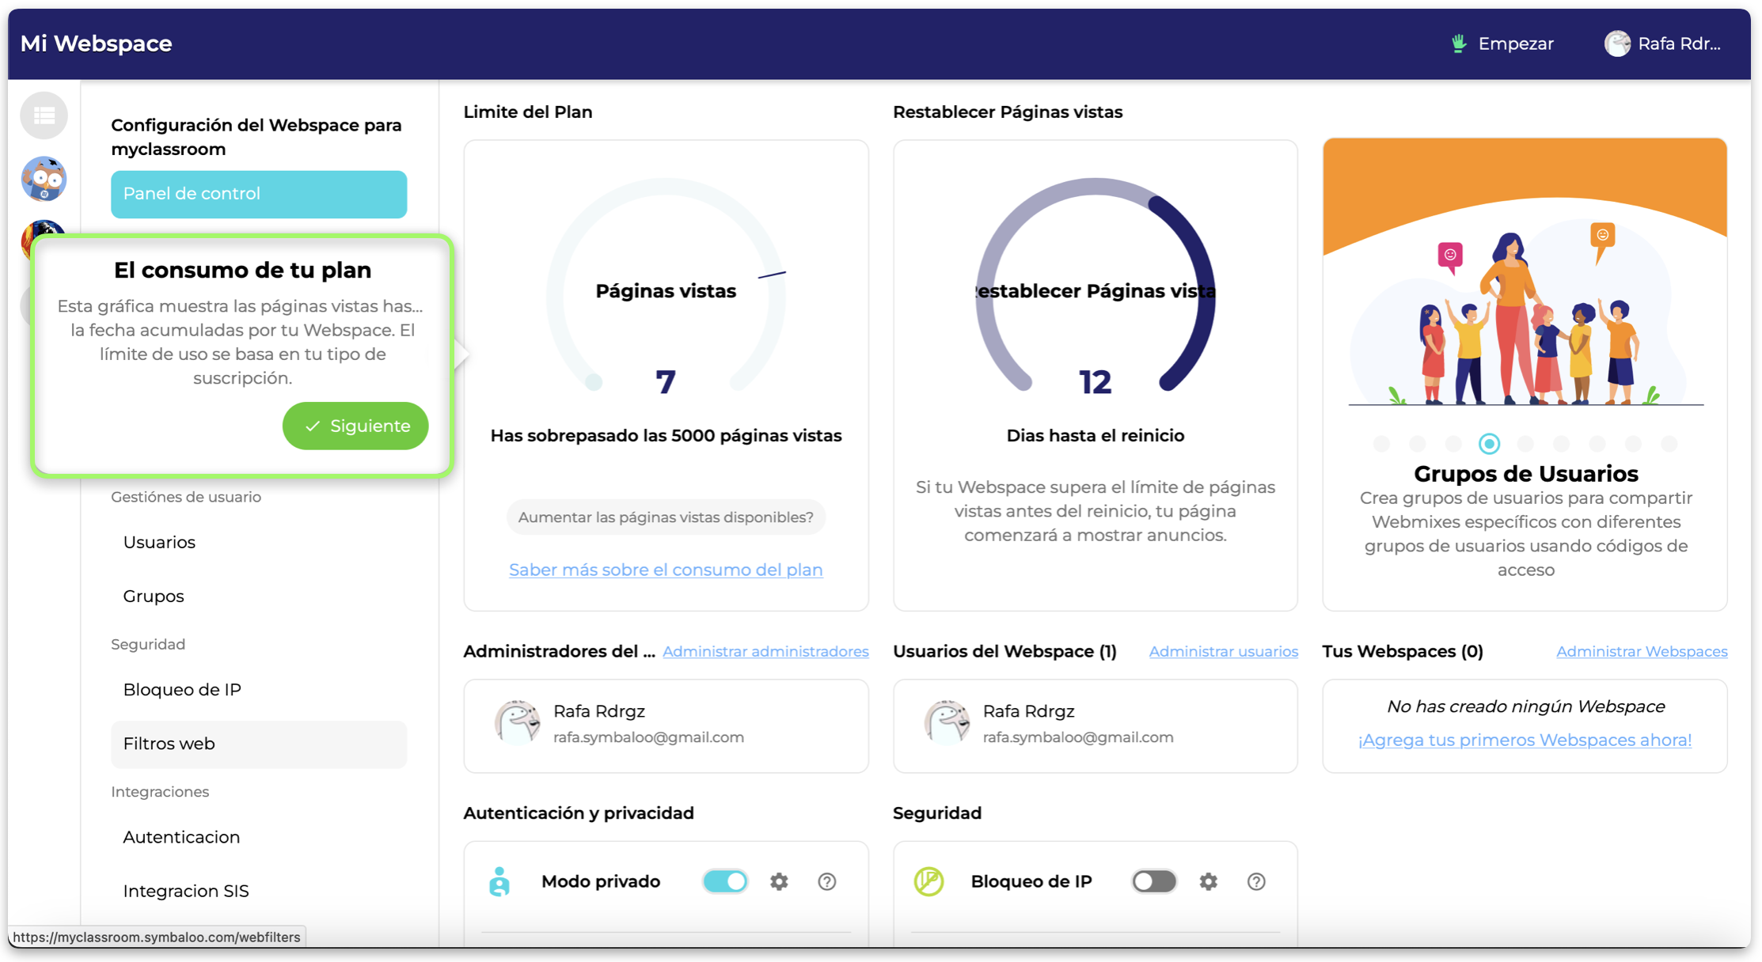This screenshot has height=962, width=1762.
Task: Click the Siguiente button
Action: tap(355, 426)
